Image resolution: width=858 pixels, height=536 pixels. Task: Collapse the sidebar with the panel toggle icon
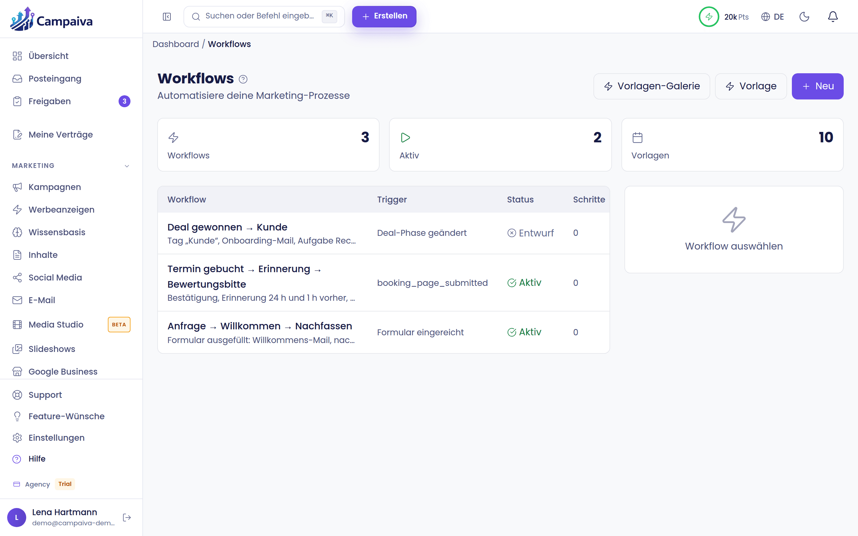pyautogui.click(x=167, y=17)
